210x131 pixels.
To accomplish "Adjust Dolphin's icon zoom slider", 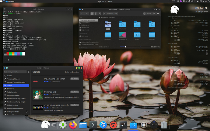I will click(x=125, y=47).
